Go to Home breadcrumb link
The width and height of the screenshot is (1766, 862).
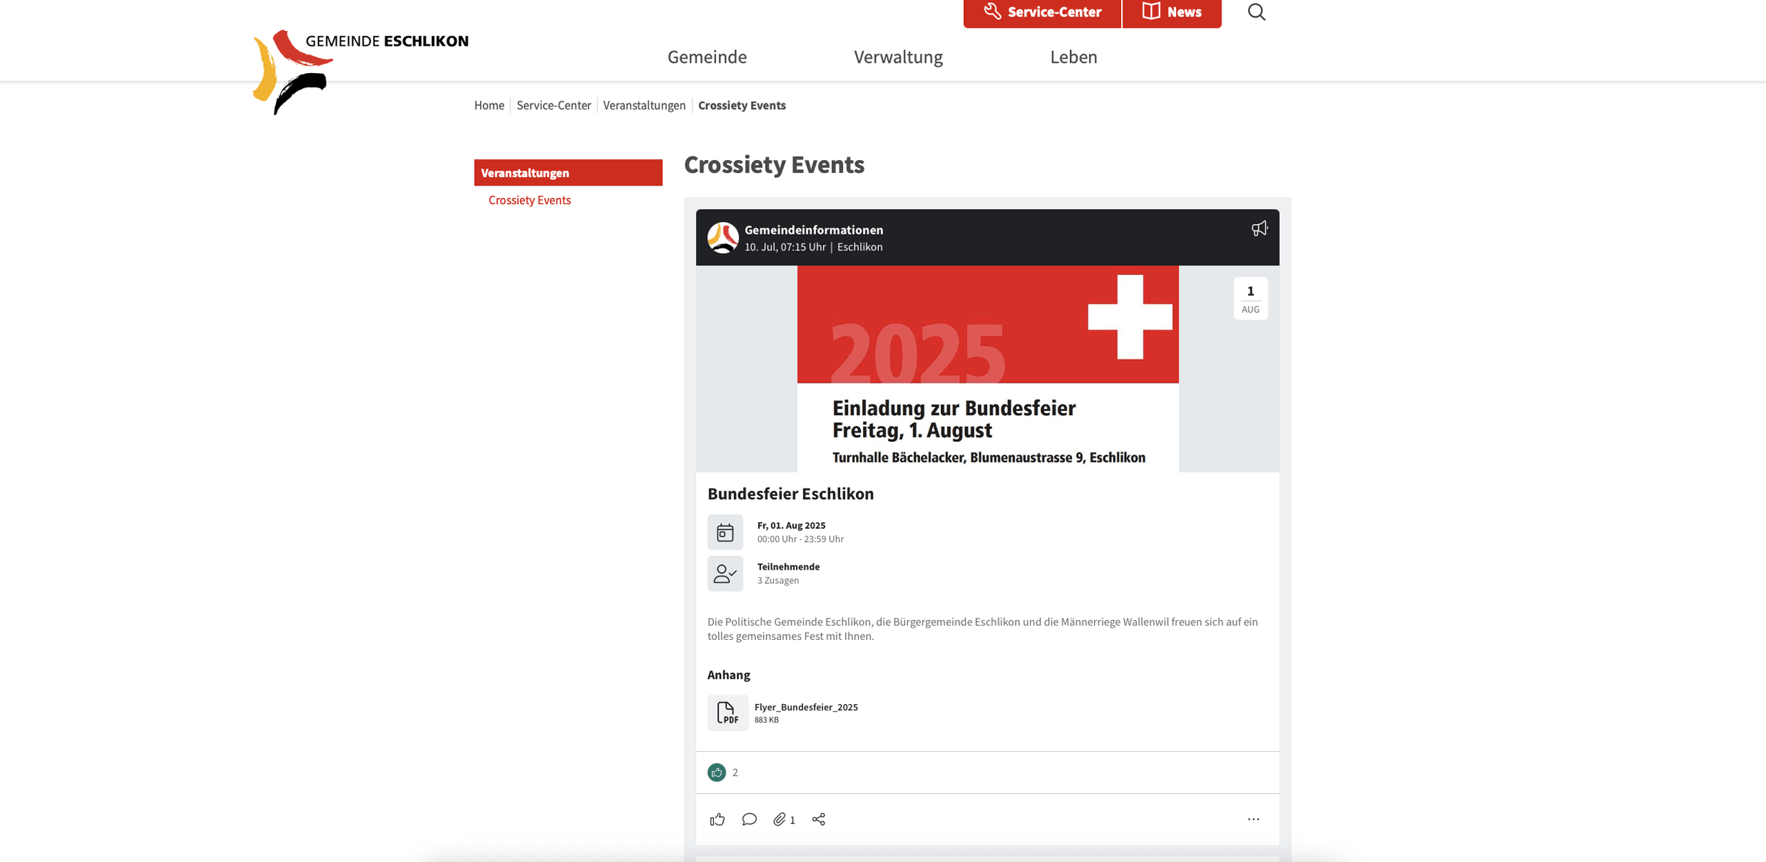pyautogui.click(x=488, y=106)
